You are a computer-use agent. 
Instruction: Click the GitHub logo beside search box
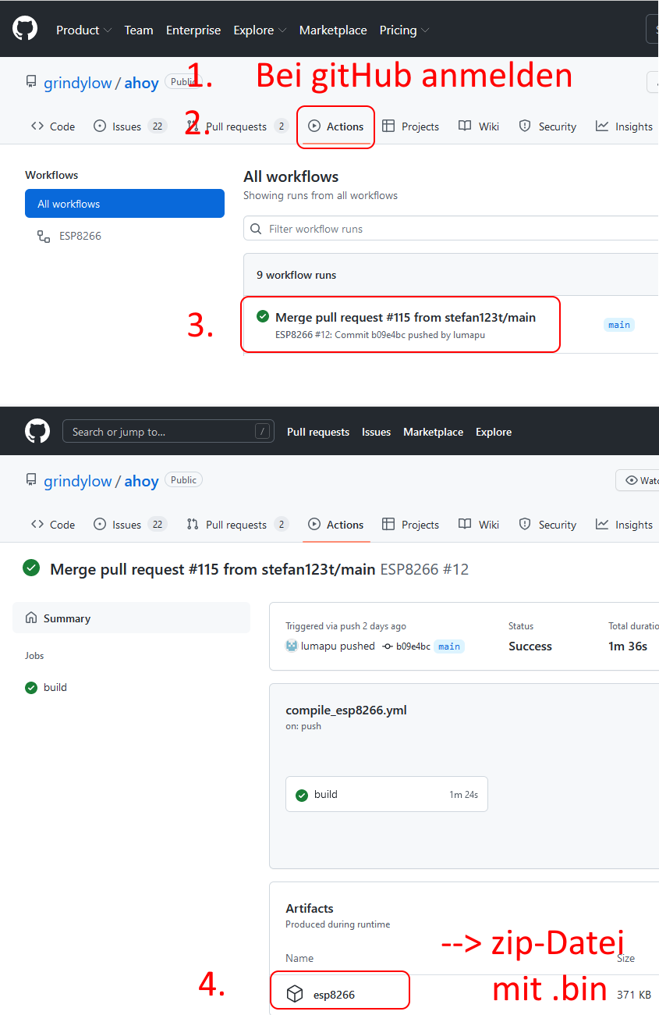click(37, 431)
